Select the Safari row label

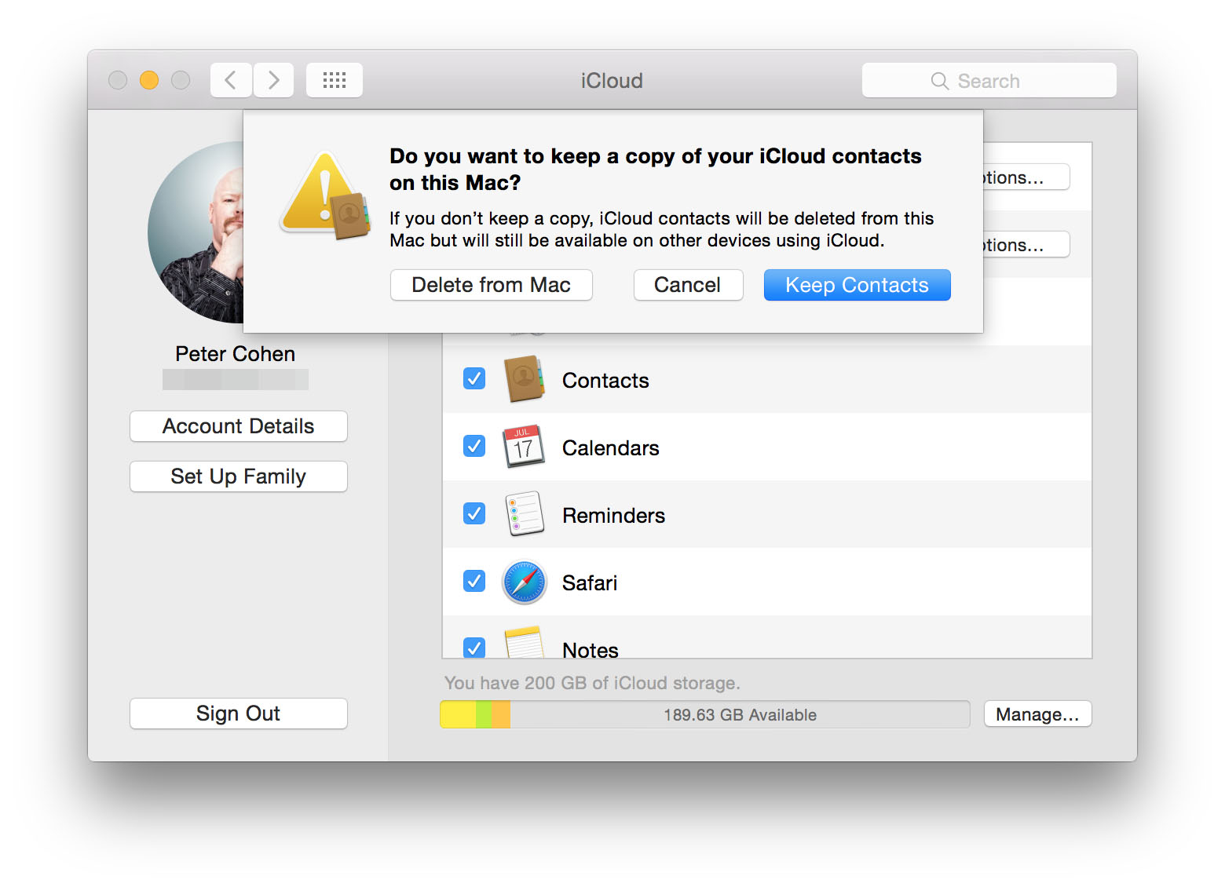(x=590, y=583)
